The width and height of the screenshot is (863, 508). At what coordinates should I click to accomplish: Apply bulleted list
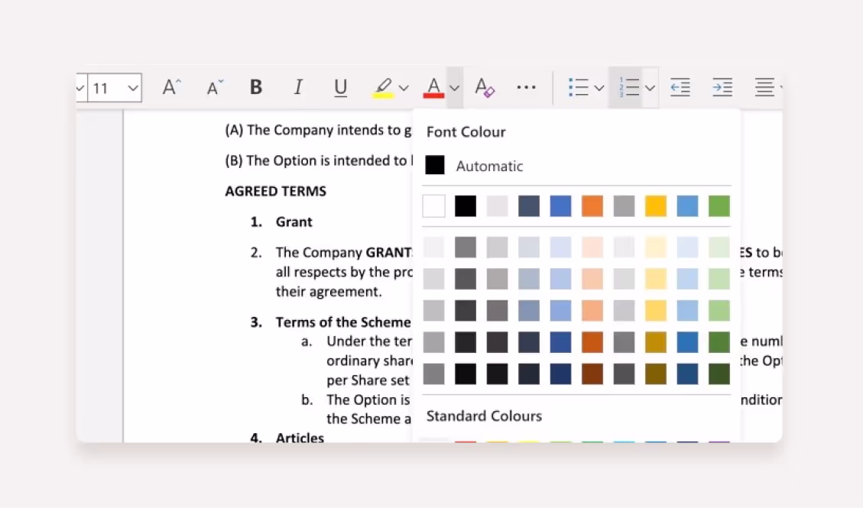click(579, 88)
